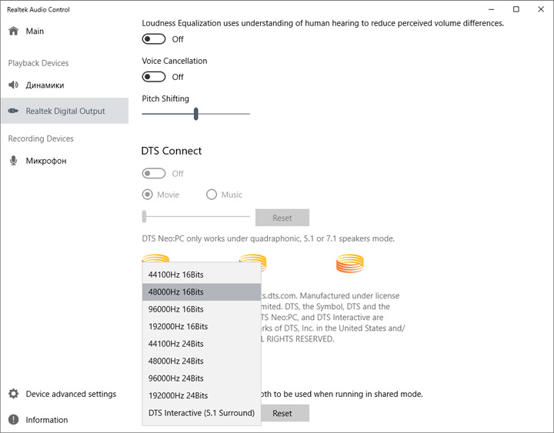Click the Микрофон microphone icon

click(13, 161)
